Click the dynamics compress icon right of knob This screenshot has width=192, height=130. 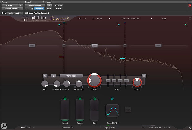pos(83,87)
